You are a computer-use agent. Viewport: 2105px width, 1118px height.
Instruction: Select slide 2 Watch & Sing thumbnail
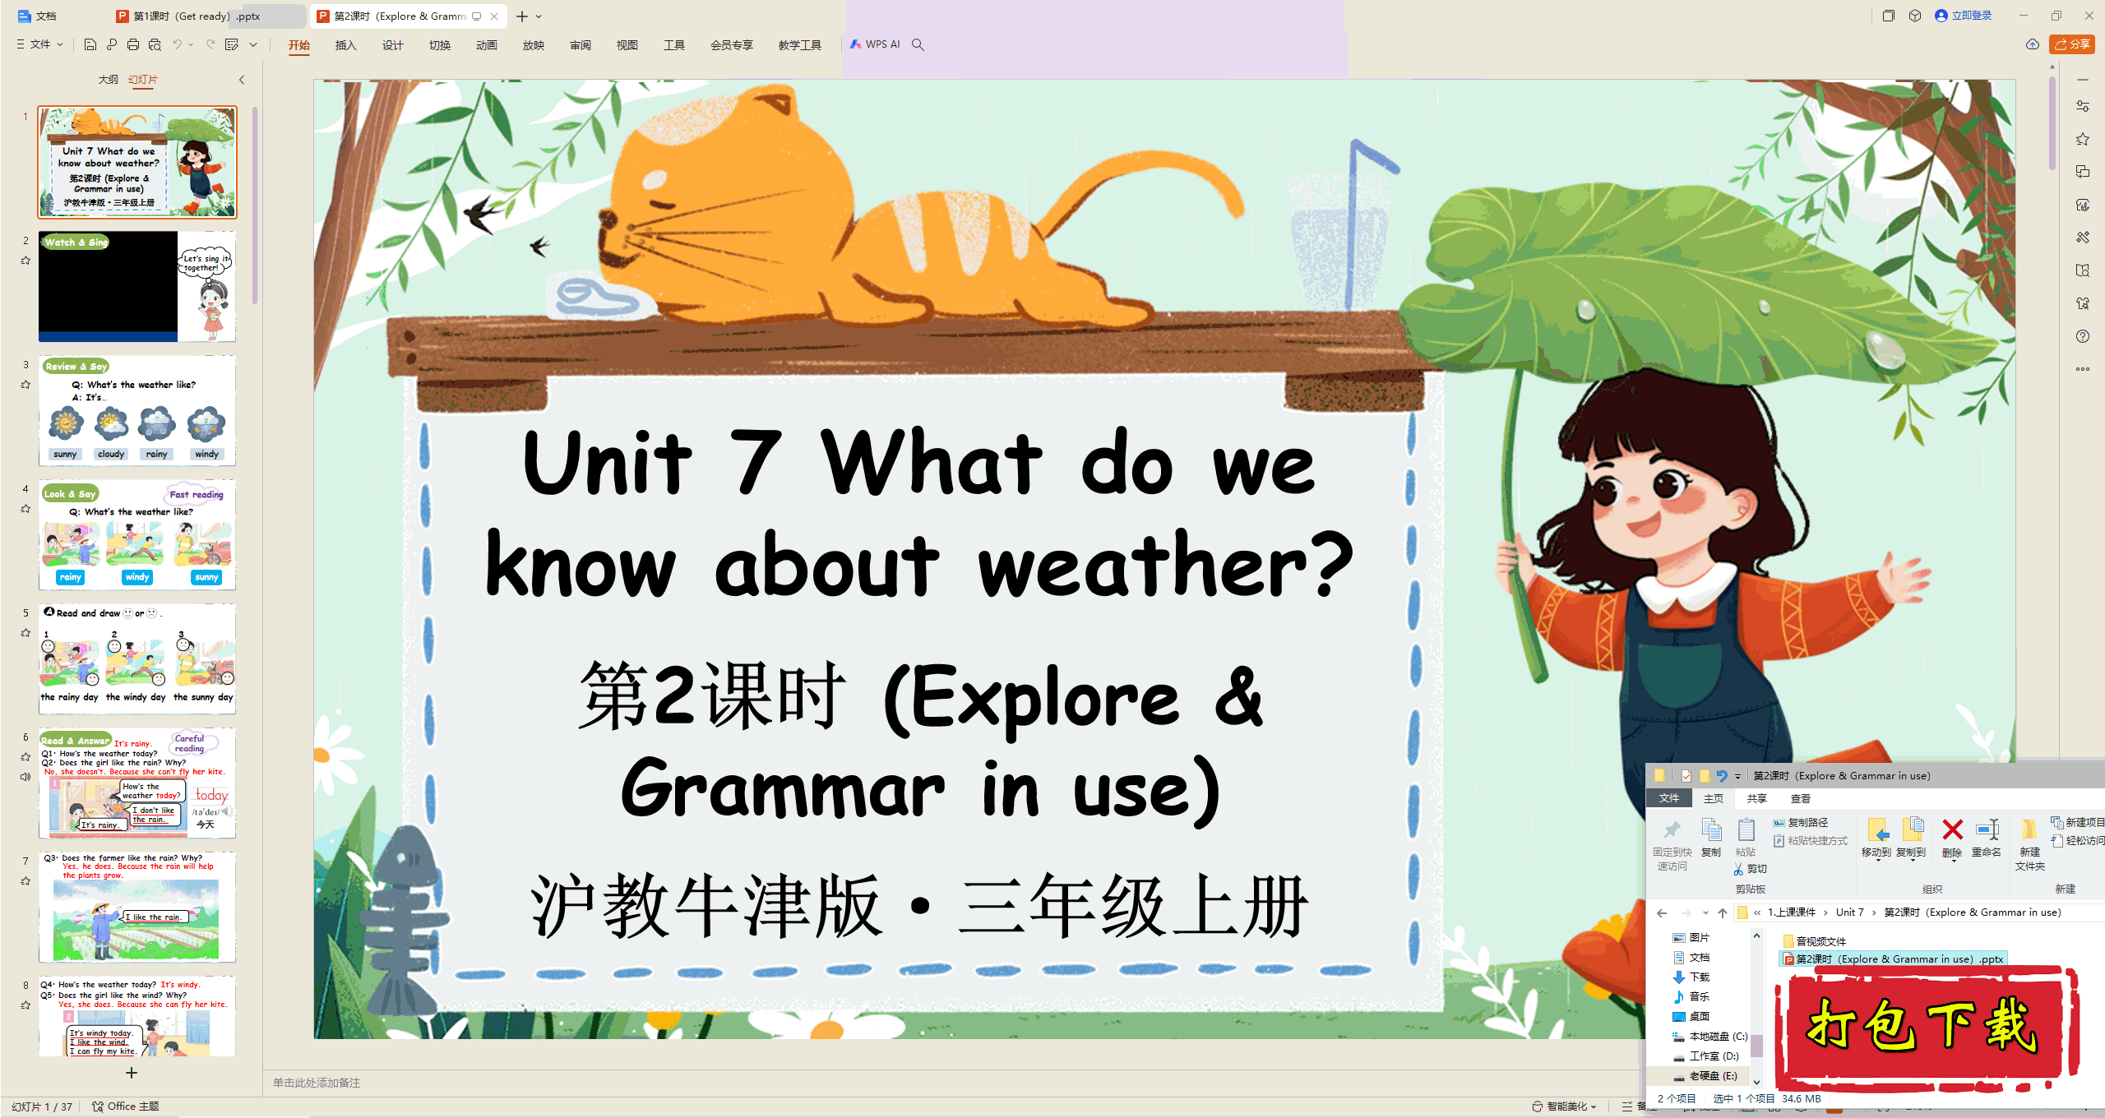pos(137,286)
